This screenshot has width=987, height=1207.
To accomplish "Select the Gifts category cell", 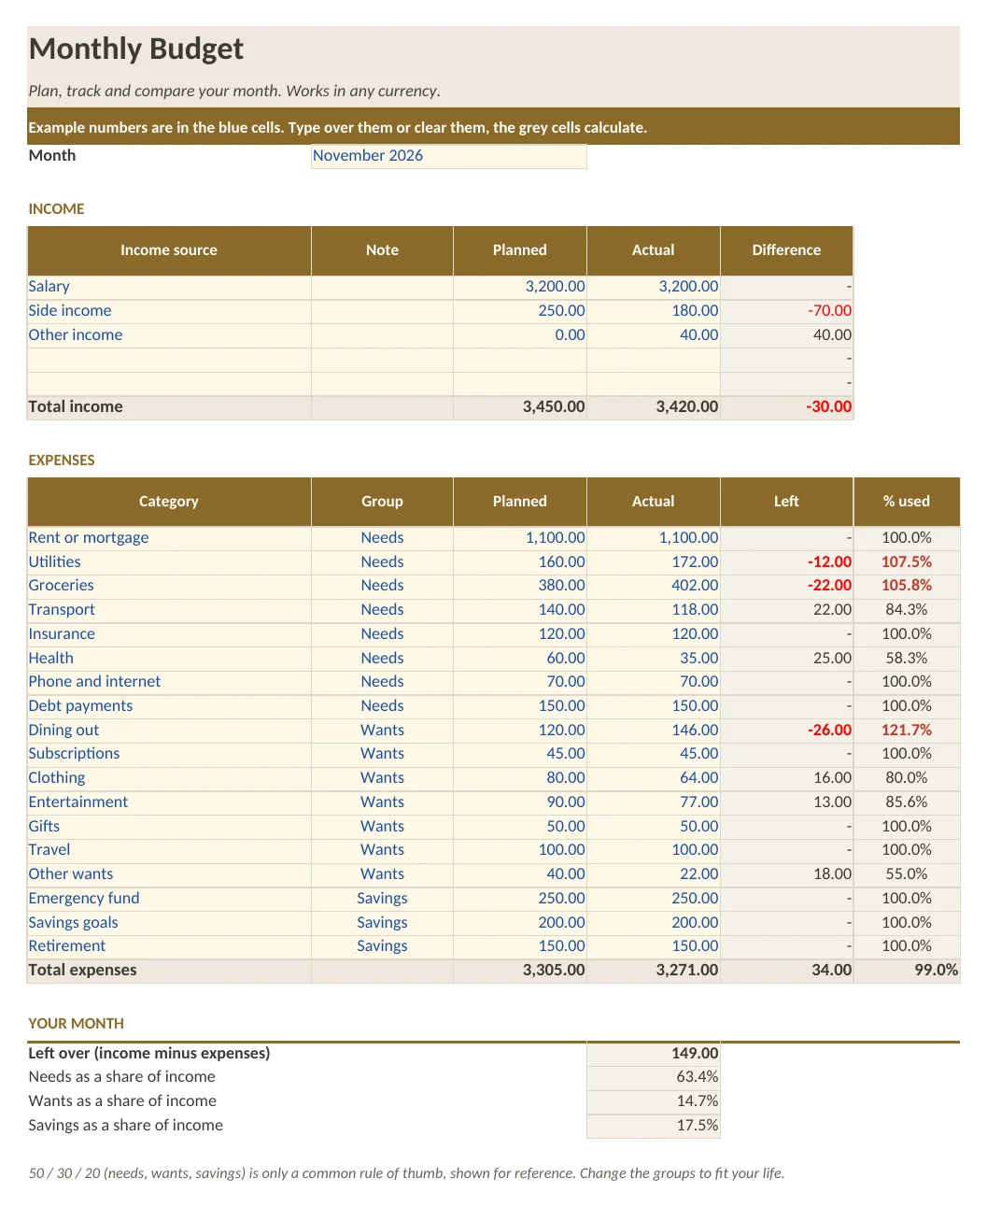I will [169, 827].
